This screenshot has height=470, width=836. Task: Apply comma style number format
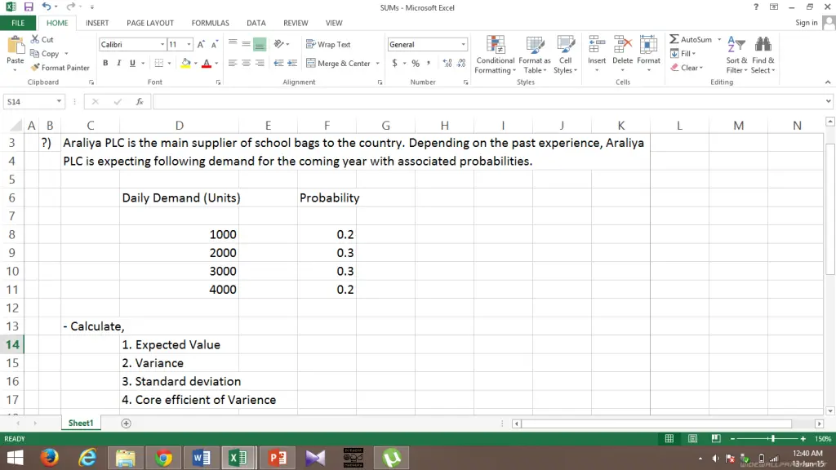point(428,63)
